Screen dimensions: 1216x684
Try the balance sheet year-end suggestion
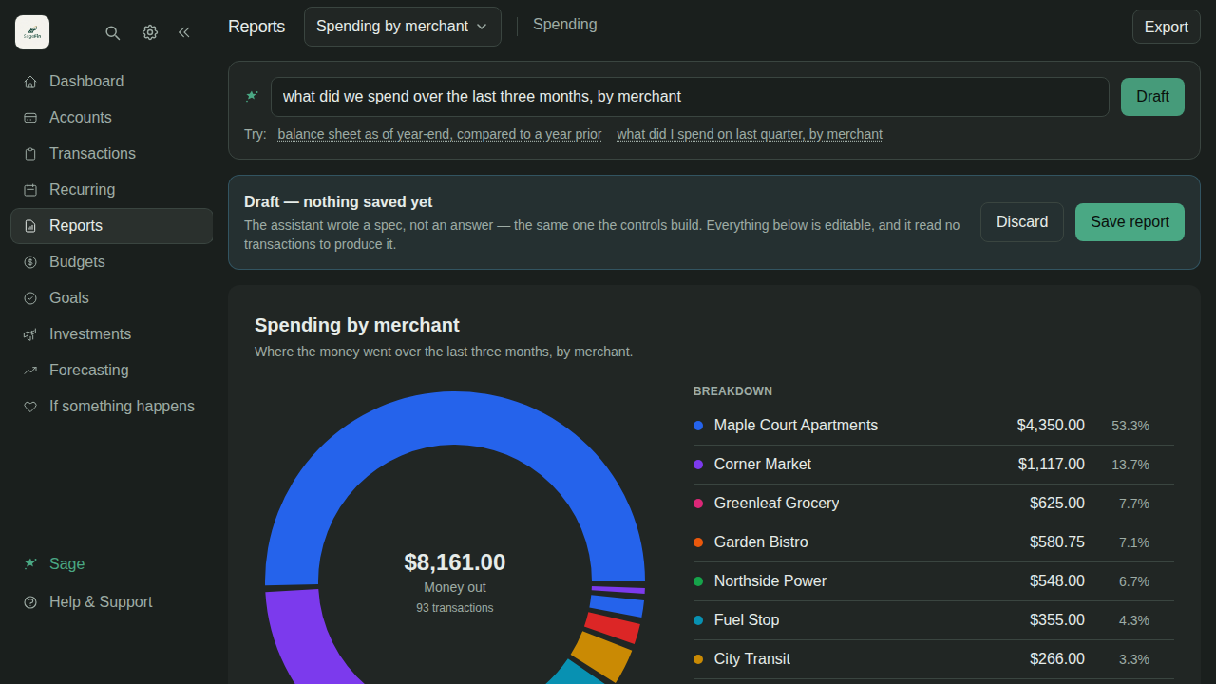(x=440, y=134)
